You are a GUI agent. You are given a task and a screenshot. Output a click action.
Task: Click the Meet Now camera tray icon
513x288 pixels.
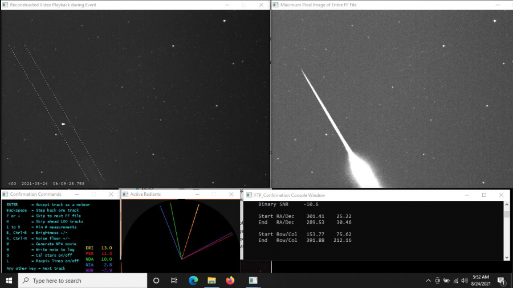pos(437,281)
